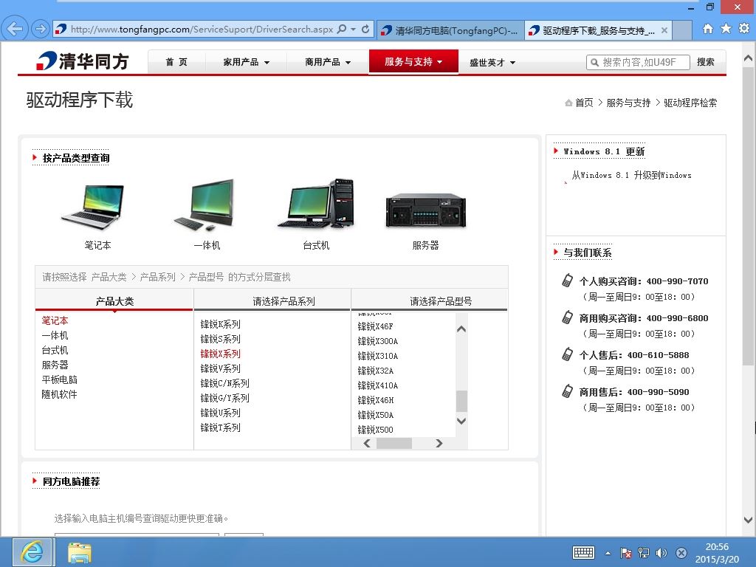The height and width of the screenshot is (567, 756).
Task: Pick model 锋锐X46H
Action: pos(375,400)
